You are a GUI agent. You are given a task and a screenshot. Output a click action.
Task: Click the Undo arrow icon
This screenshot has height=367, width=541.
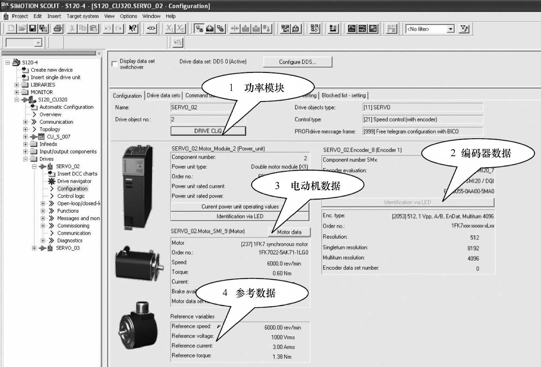click(108, 29)
